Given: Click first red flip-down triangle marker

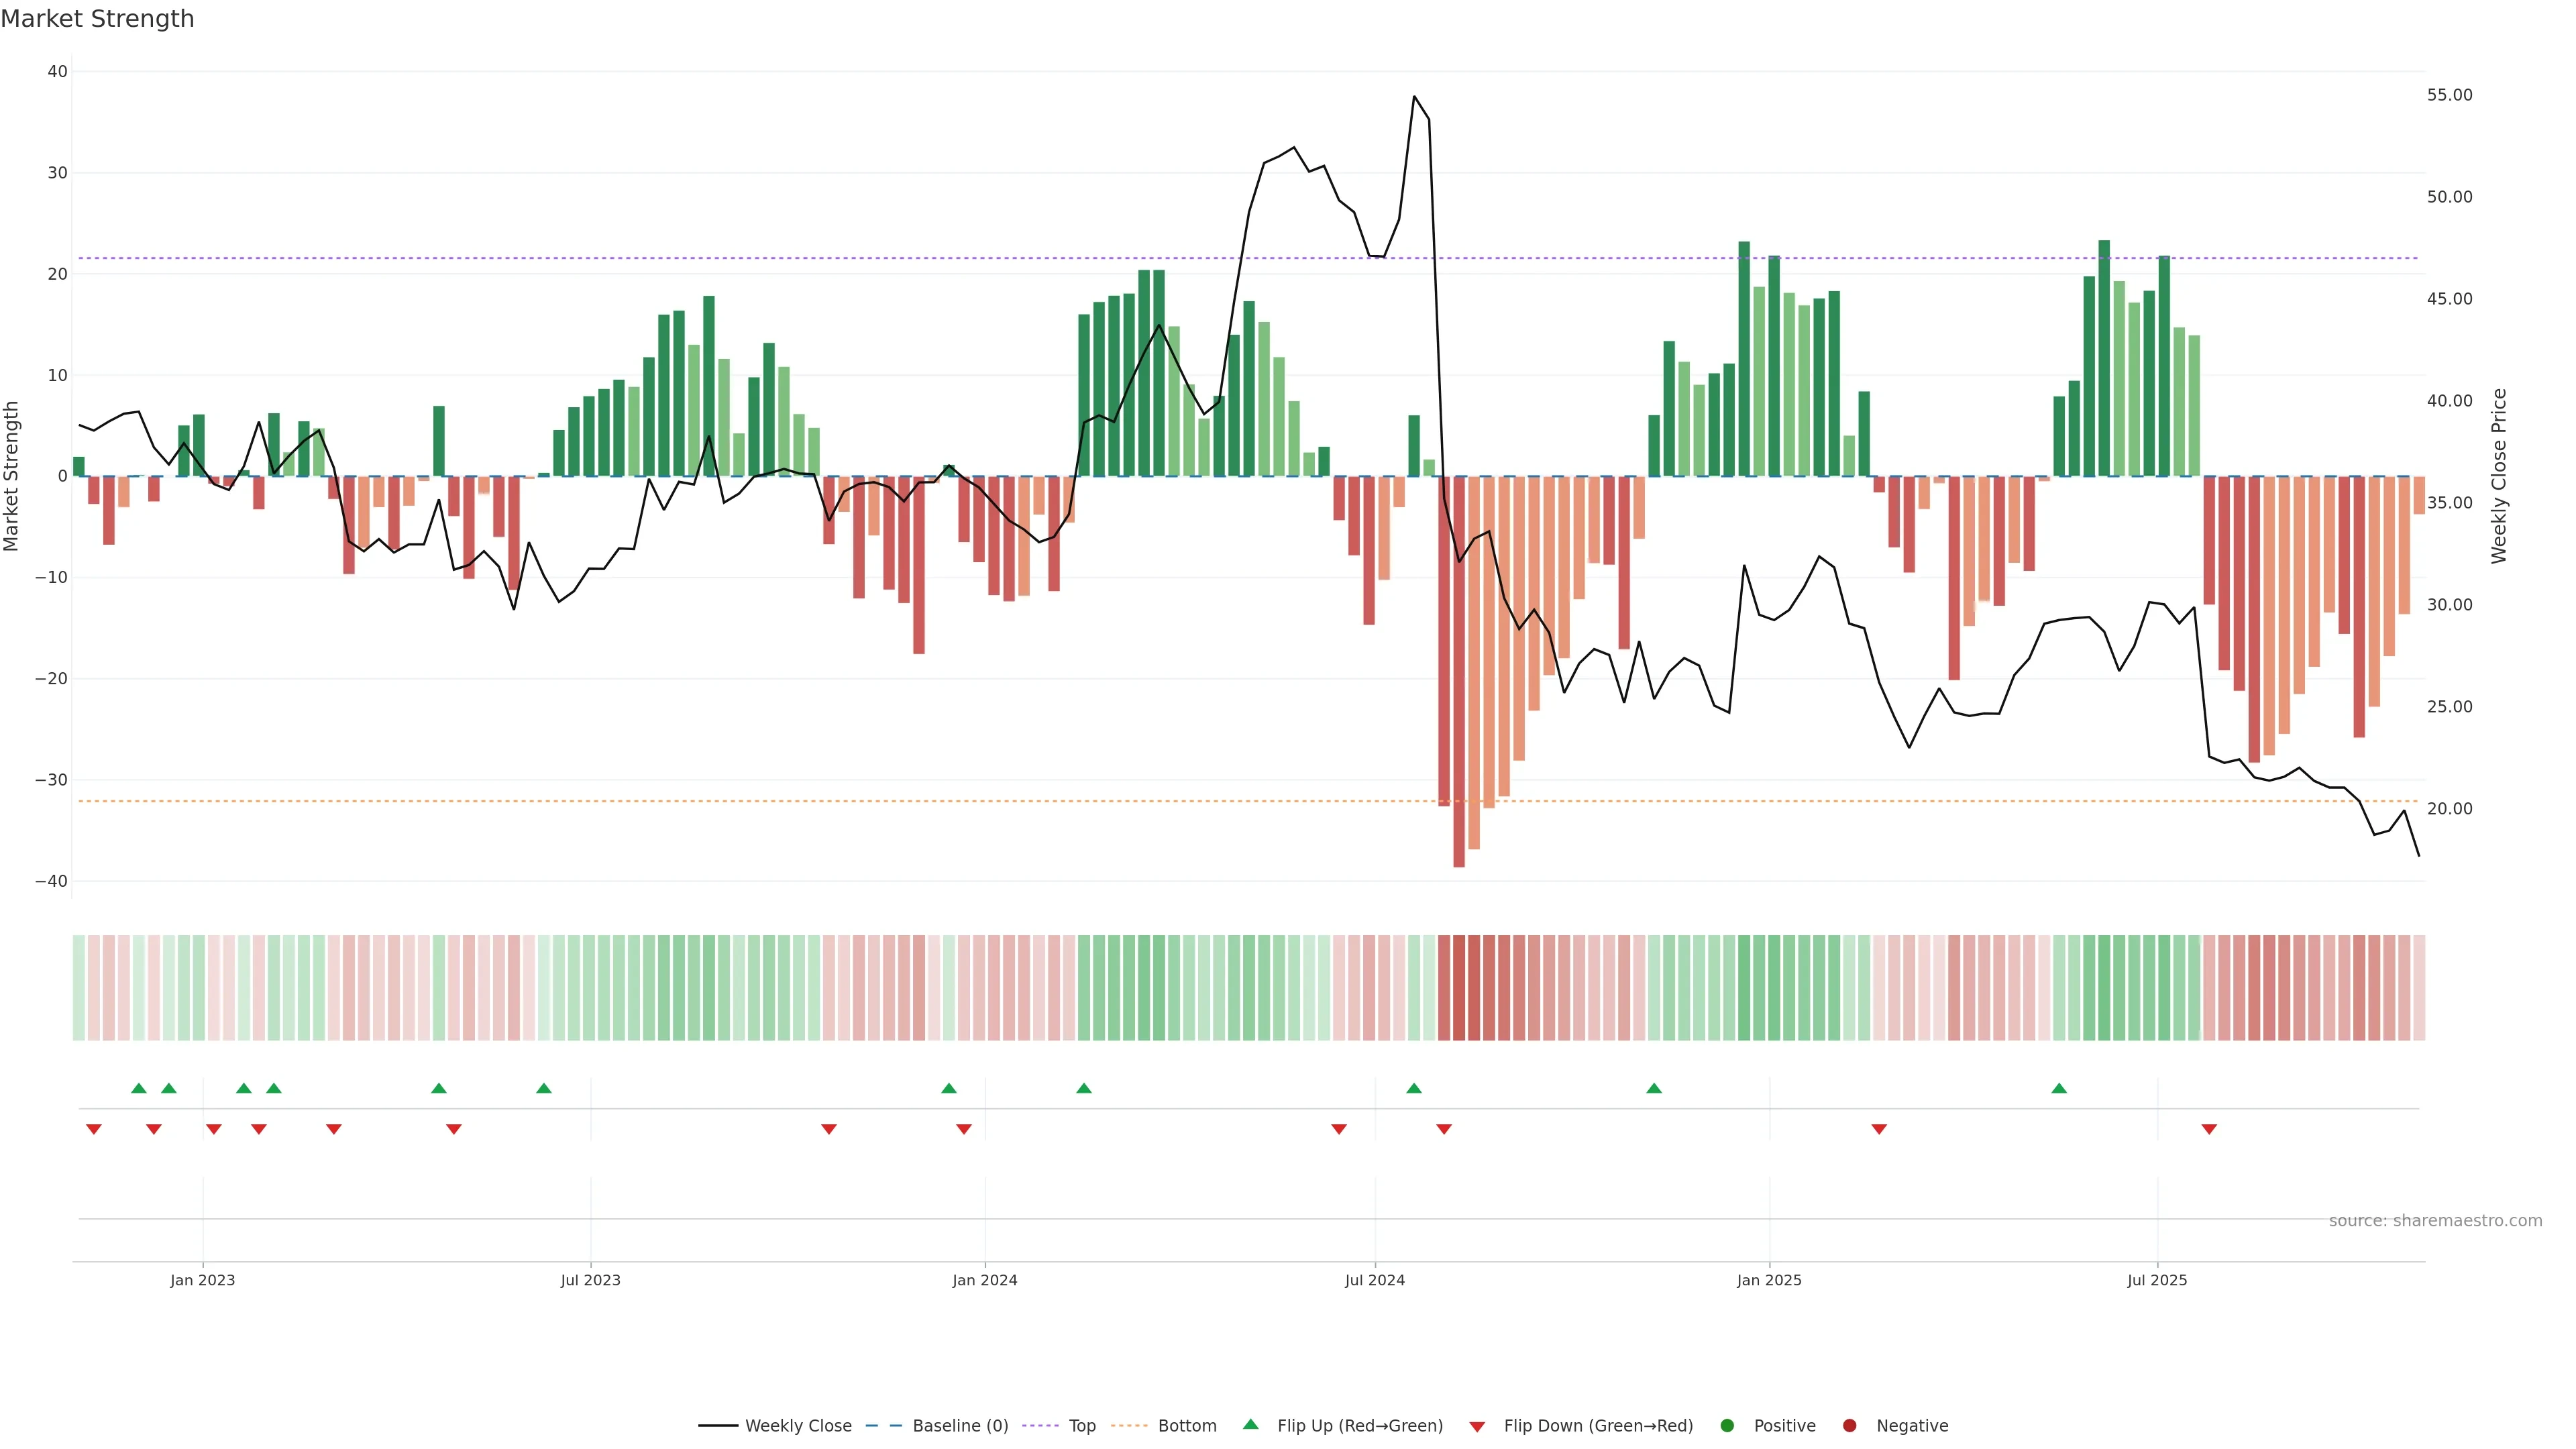Looking at the screenshot, I should tap(94, 1129).
